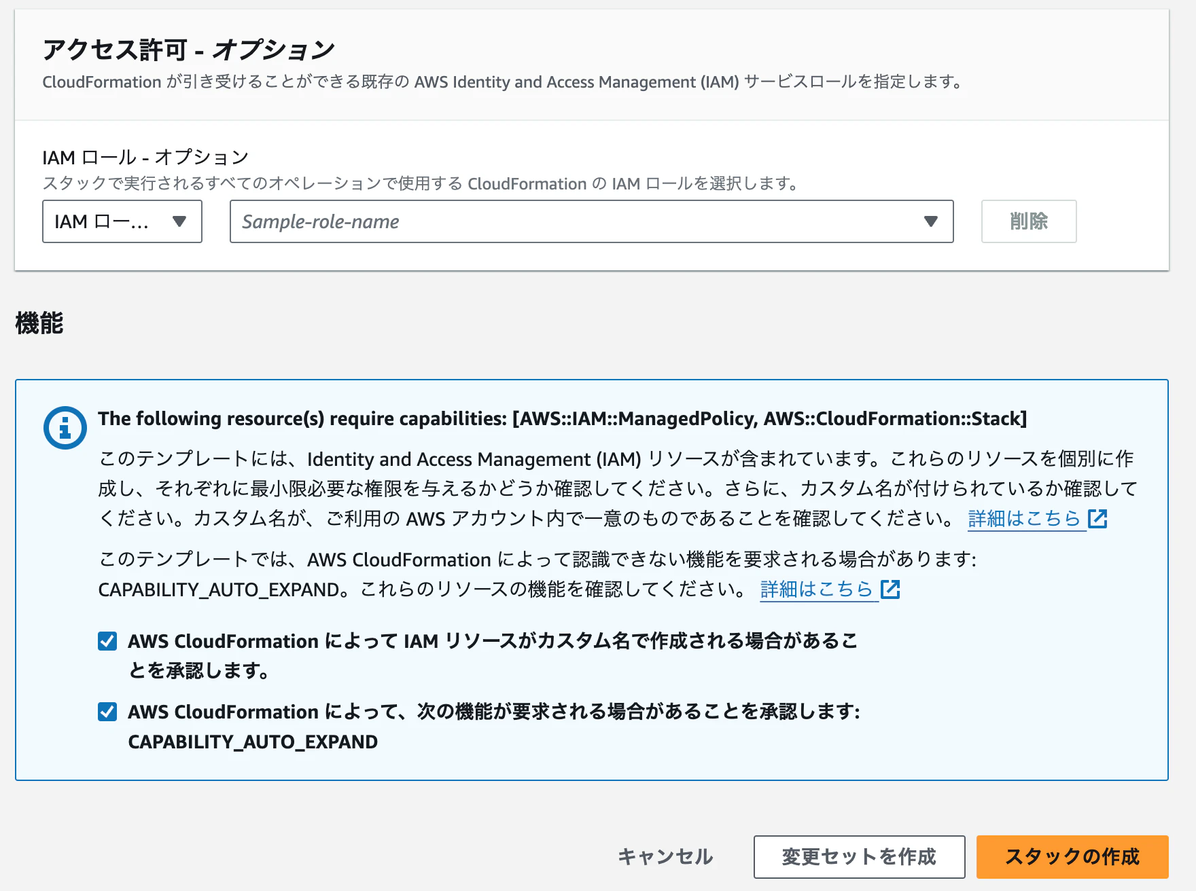Screen dimensions: 1196x891
Task: Click the blue info icon in capabilities box
Action: click(x=65, y=428)
